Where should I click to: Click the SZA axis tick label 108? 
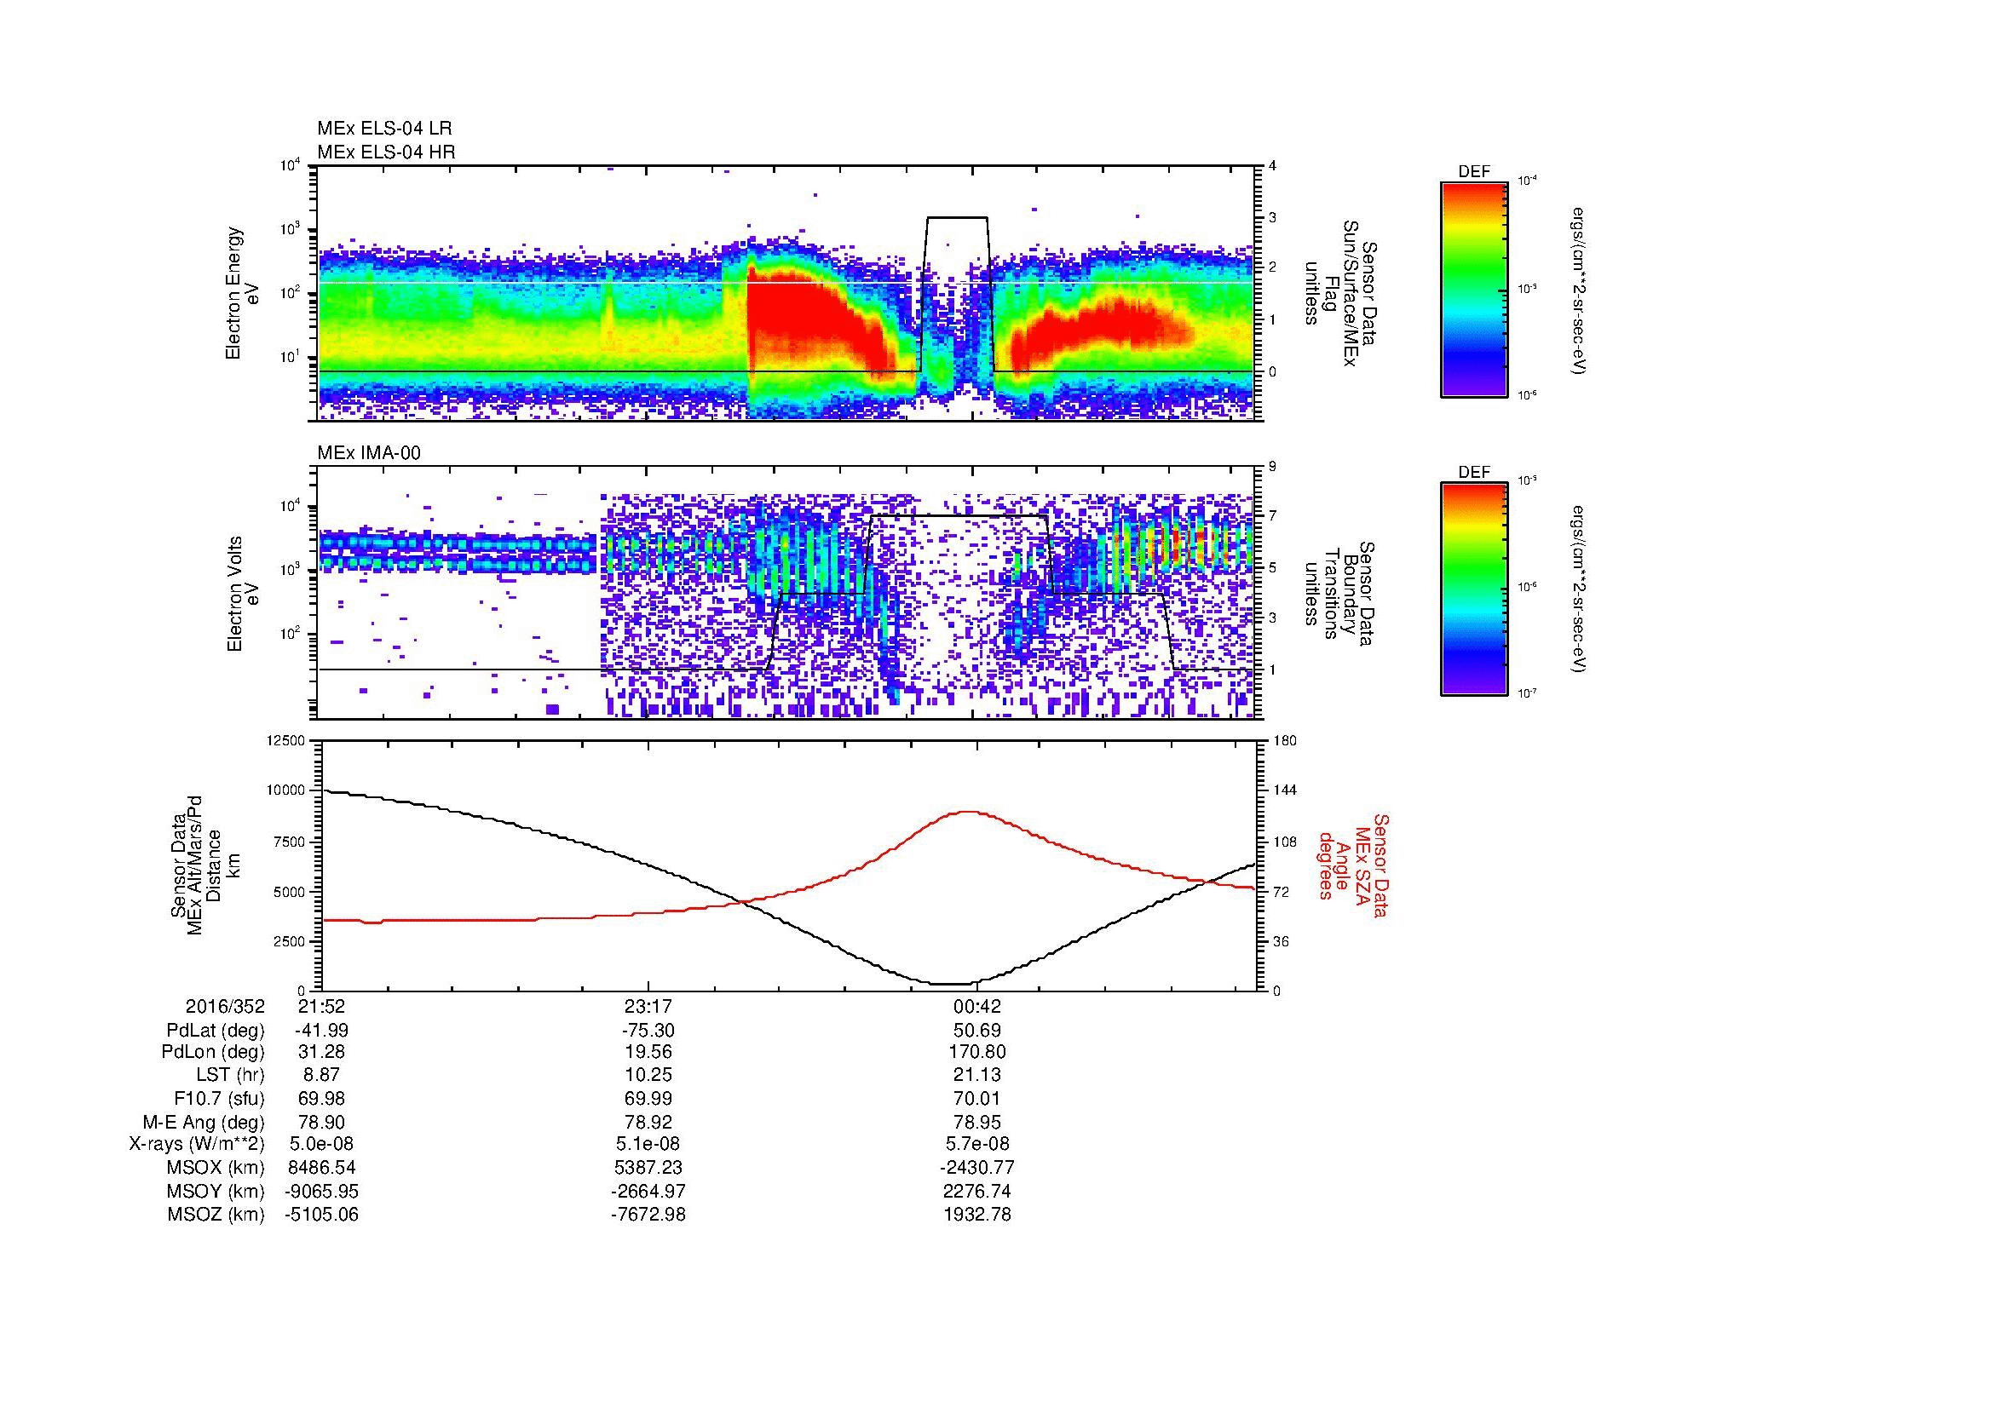(1284, 842)
